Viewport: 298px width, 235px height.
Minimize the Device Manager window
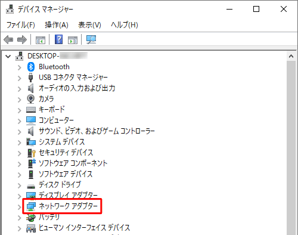[x=229, y=9]
